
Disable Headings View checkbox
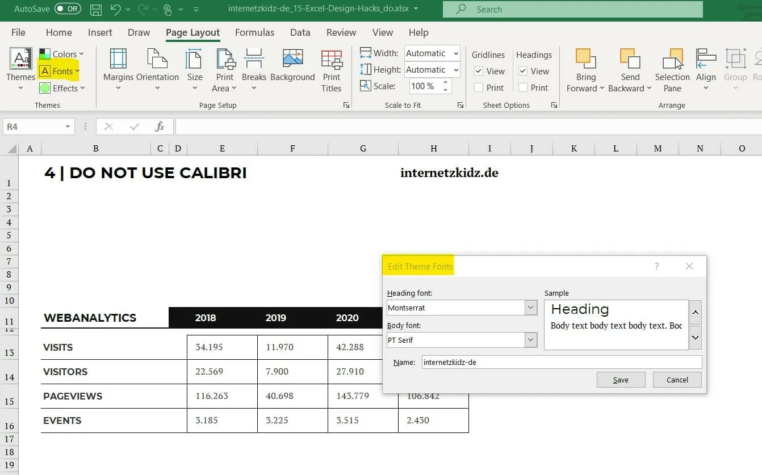coord(523,71)
